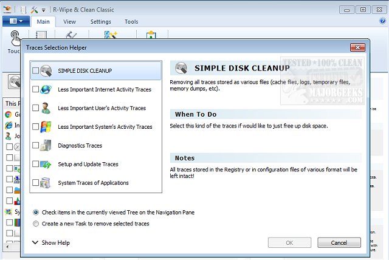Image resolution: width=389 pixels, height=260 pixels.
Task: Click the document list icon in title bar
Action: point(23,10)
